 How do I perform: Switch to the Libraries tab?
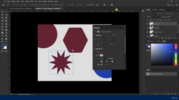[x=158, y=41]
